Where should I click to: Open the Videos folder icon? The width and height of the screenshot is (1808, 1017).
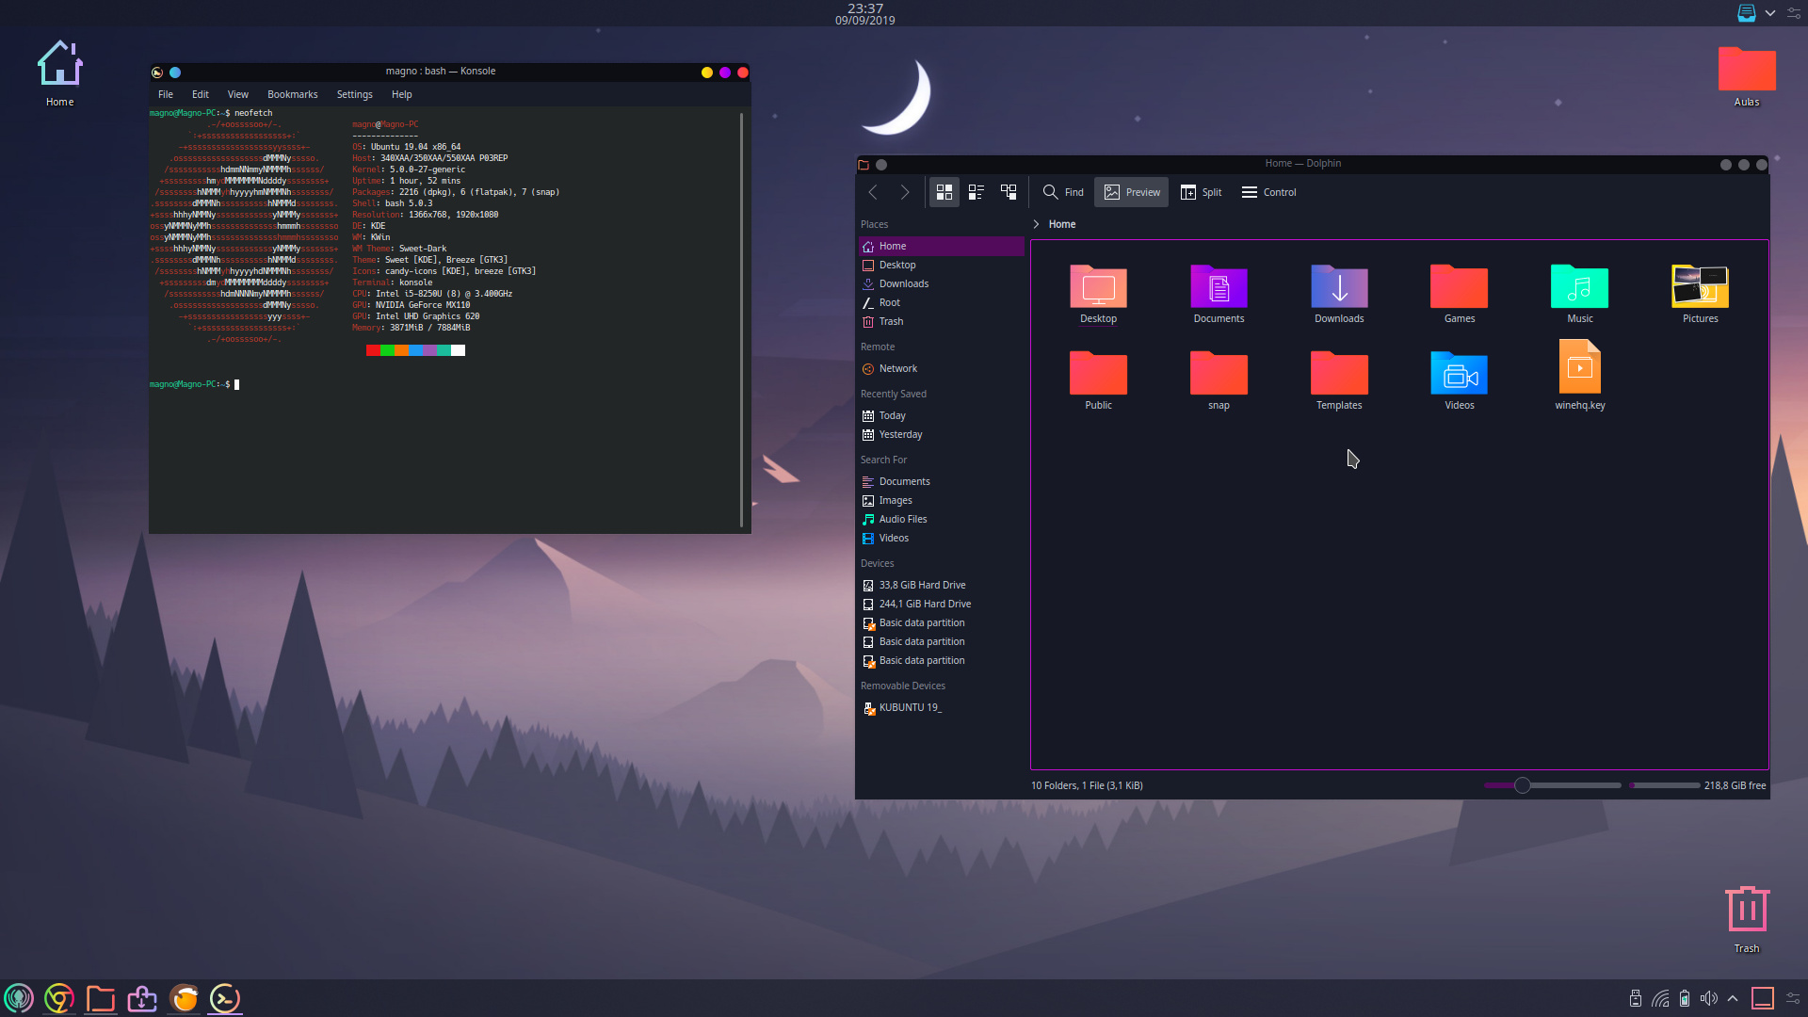click(1459, 374)
